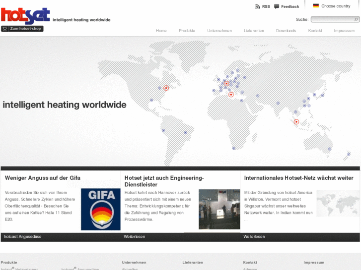Click the hotset logo
Screen dimensions: 361x270
pyautogui.click(x=25, y=15)
